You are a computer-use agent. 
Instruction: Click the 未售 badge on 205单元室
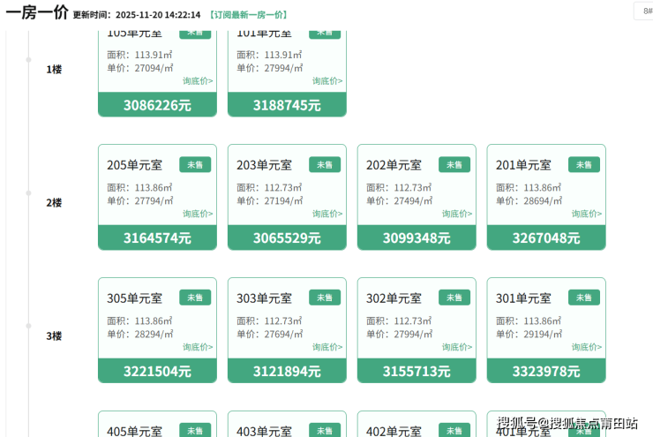pyautogui.click(x=195, y=164)
